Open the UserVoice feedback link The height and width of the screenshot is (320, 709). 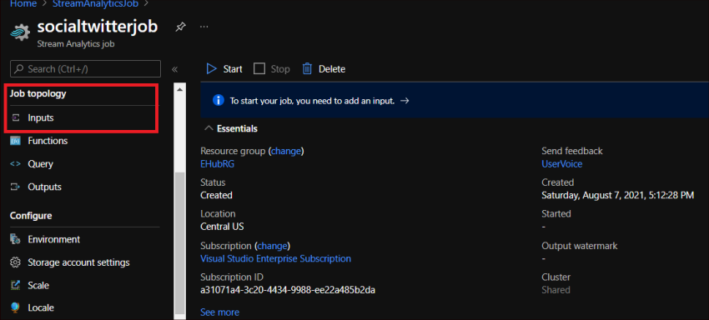[x=562, y=164]
